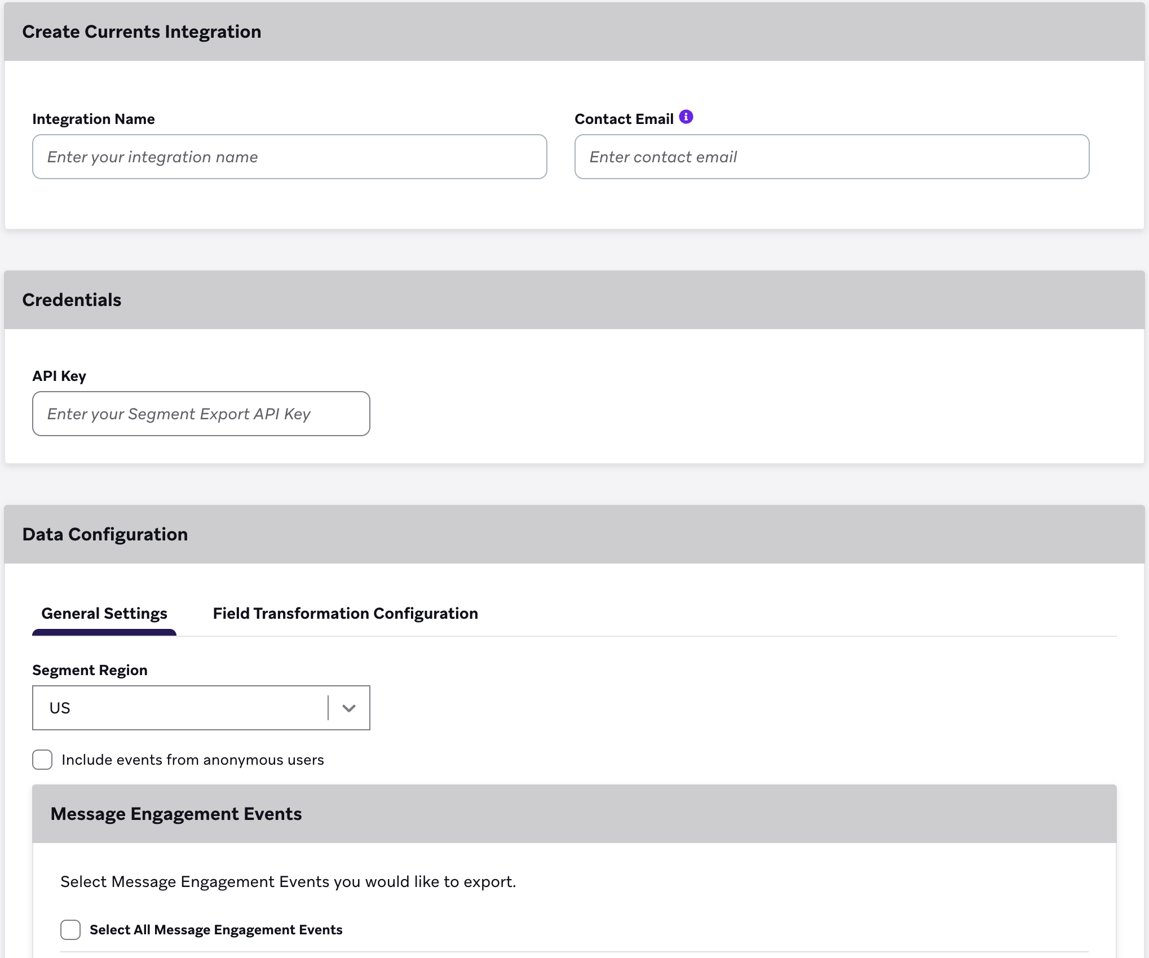
Task: Click the Credentials section header
Action: coord(72,299)
